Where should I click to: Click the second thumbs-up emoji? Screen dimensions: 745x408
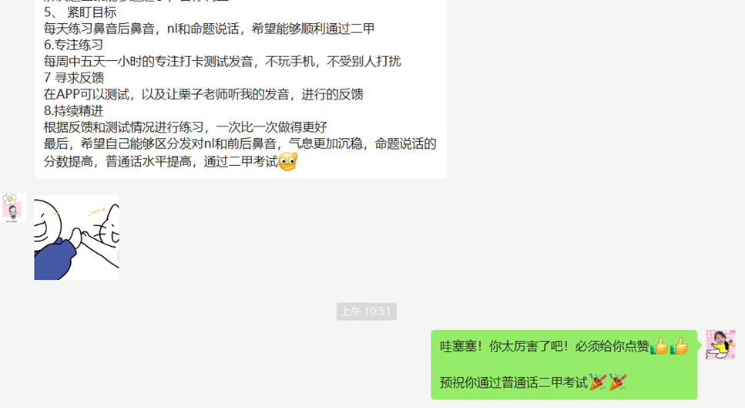click(x=679, y=346)
